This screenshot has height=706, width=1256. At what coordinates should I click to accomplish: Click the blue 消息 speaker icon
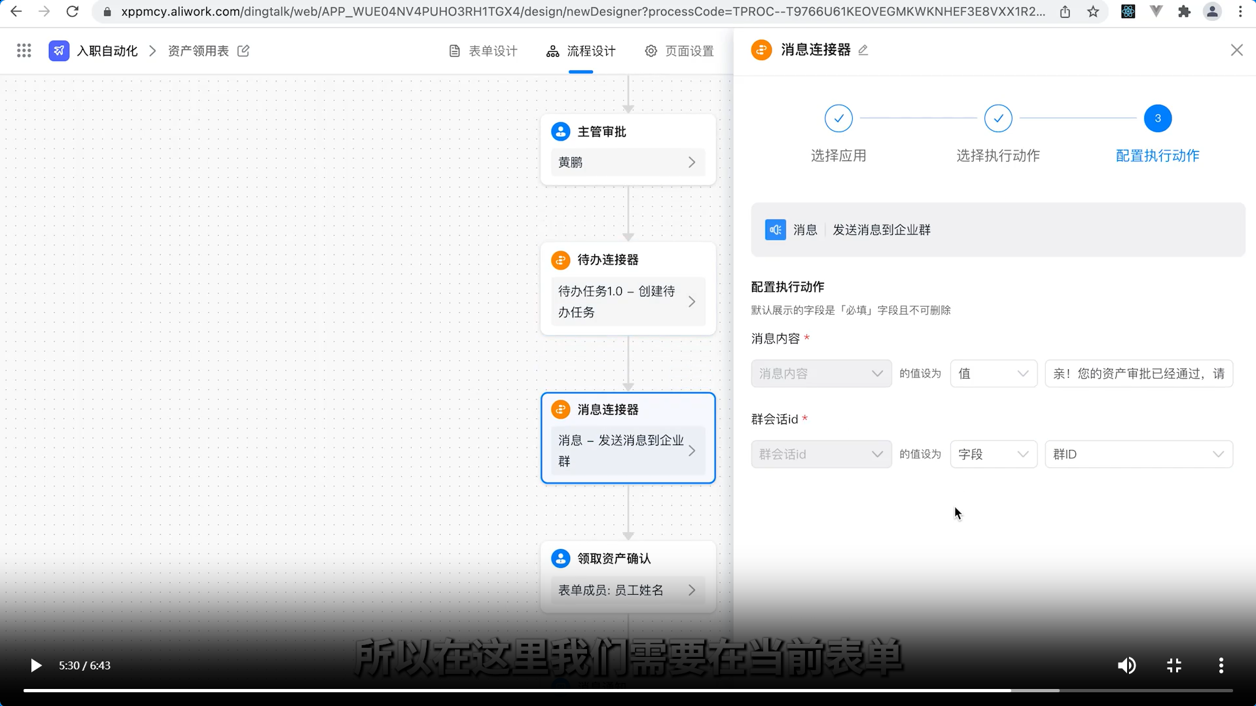click(776, 230)
